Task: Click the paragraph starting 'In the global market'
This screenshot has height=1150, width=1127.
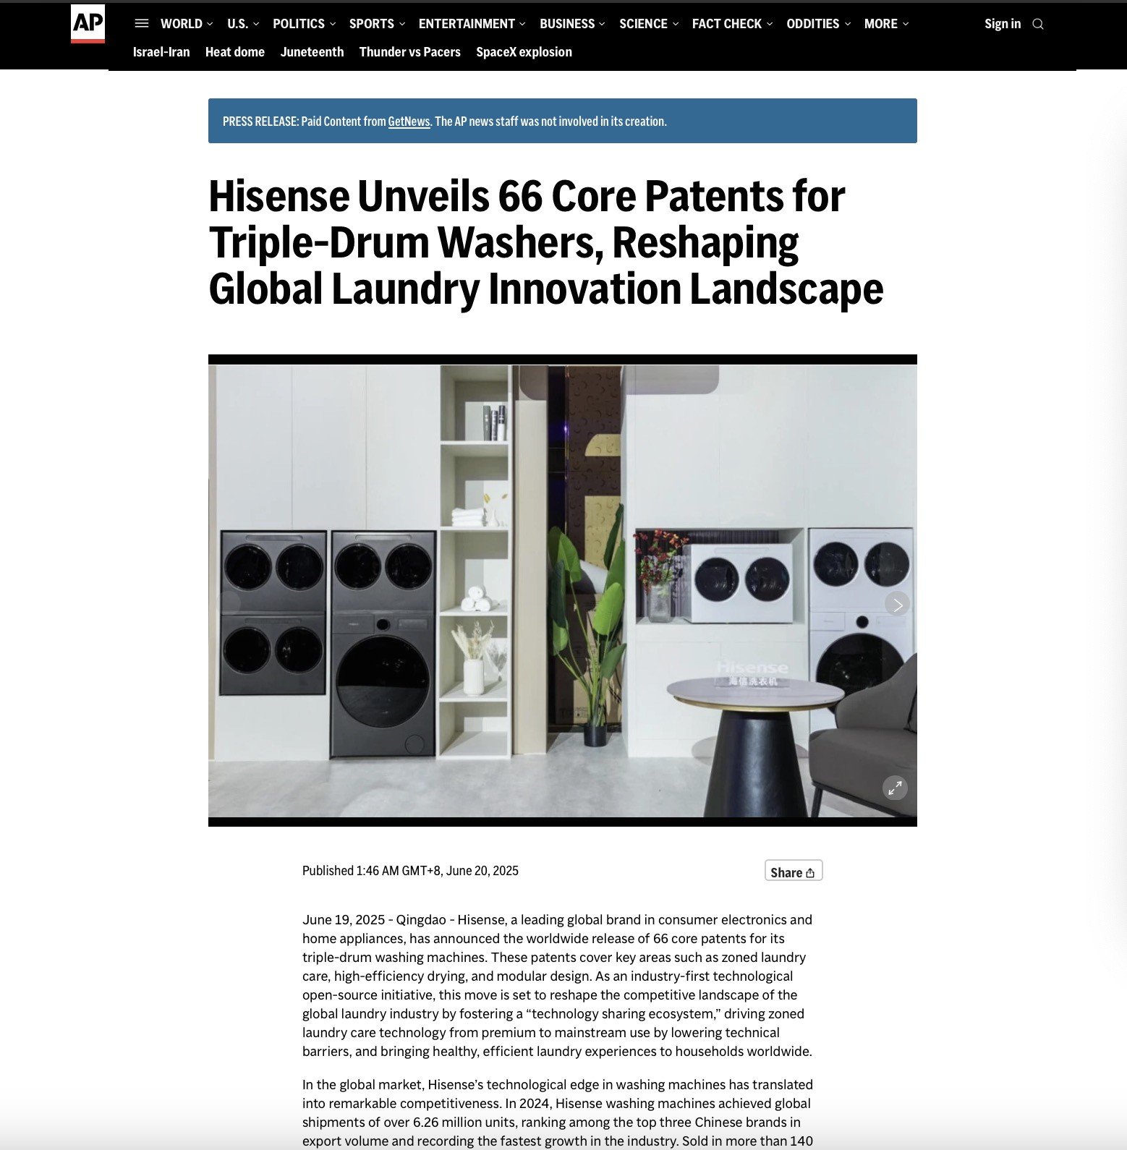Action: tap(558, 1112)
